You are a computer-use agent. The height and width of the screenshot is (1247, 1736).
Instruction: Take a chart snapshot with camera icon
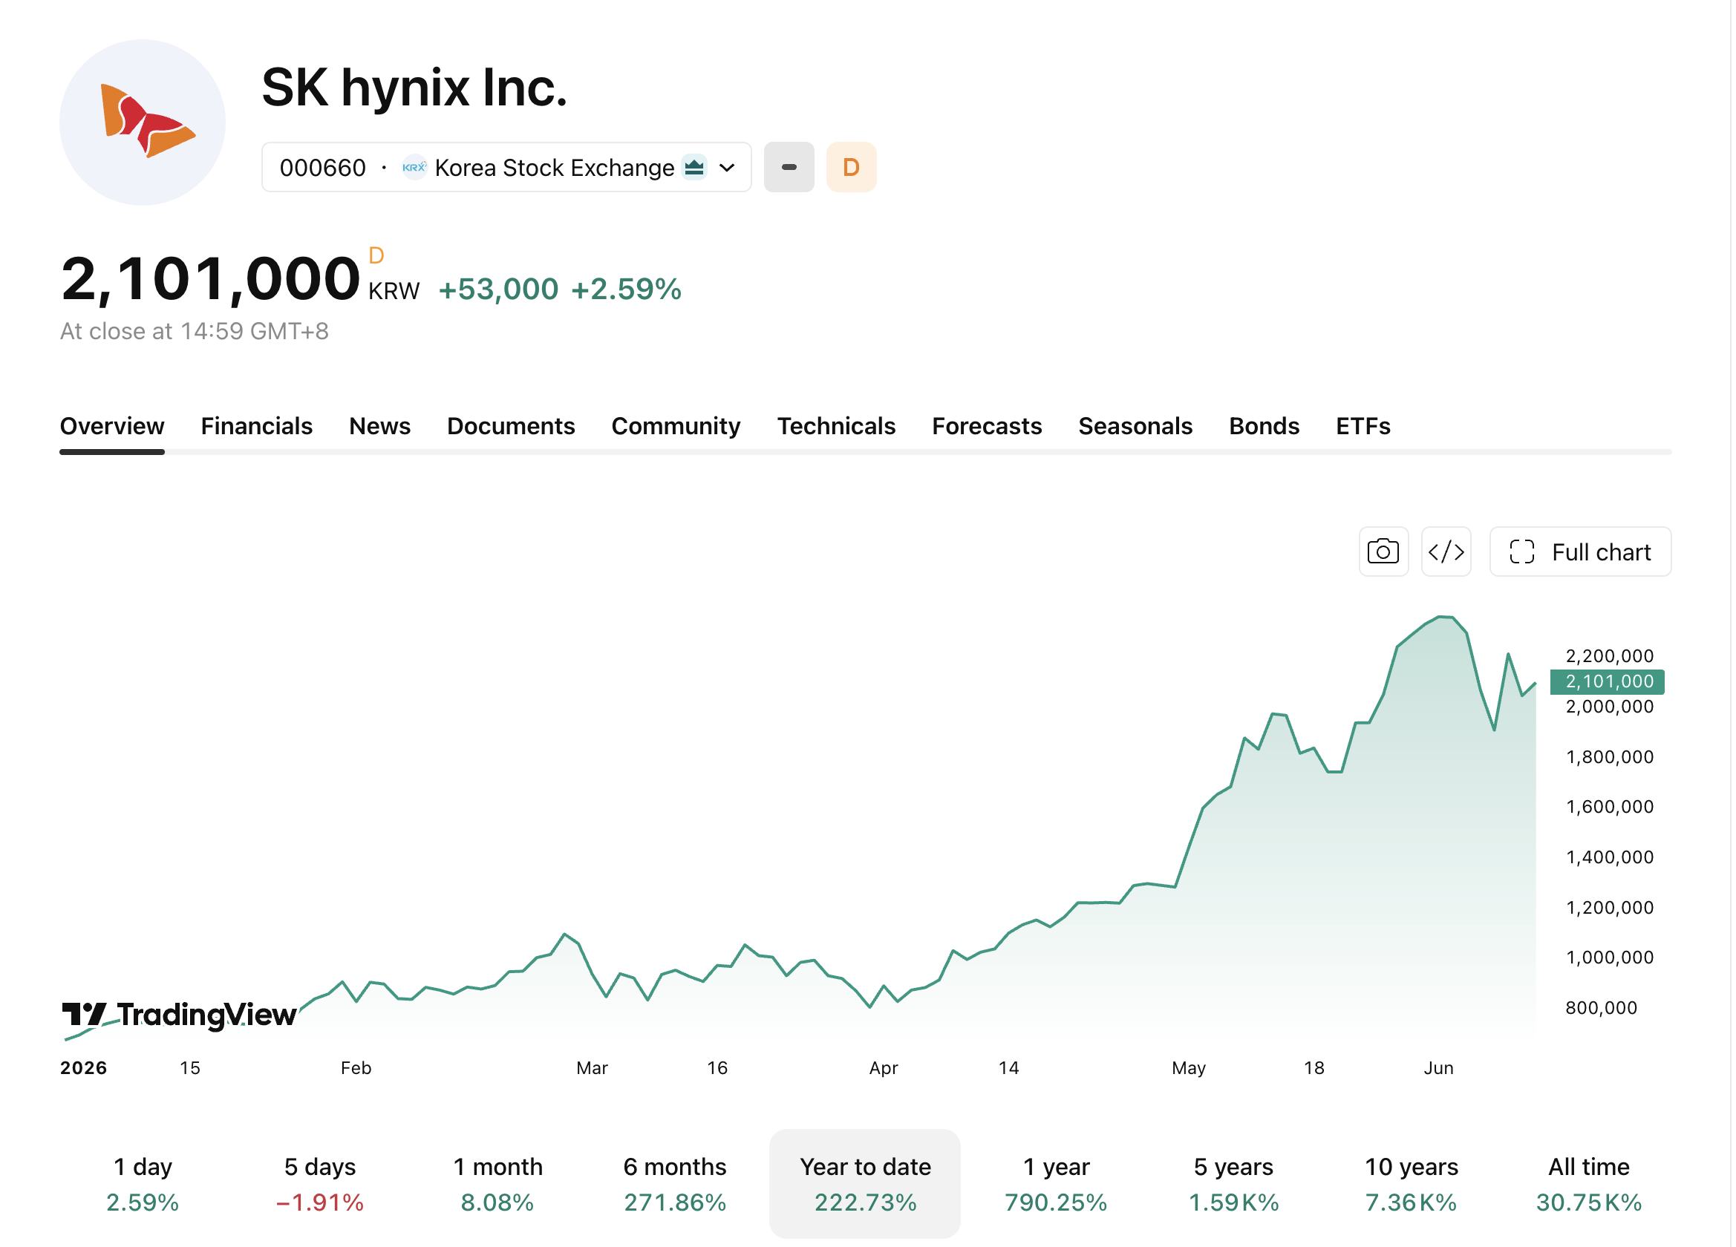click(1383, 552)
